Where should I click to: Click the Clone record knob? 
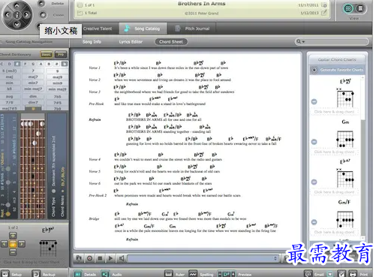(x=43, y=15)
